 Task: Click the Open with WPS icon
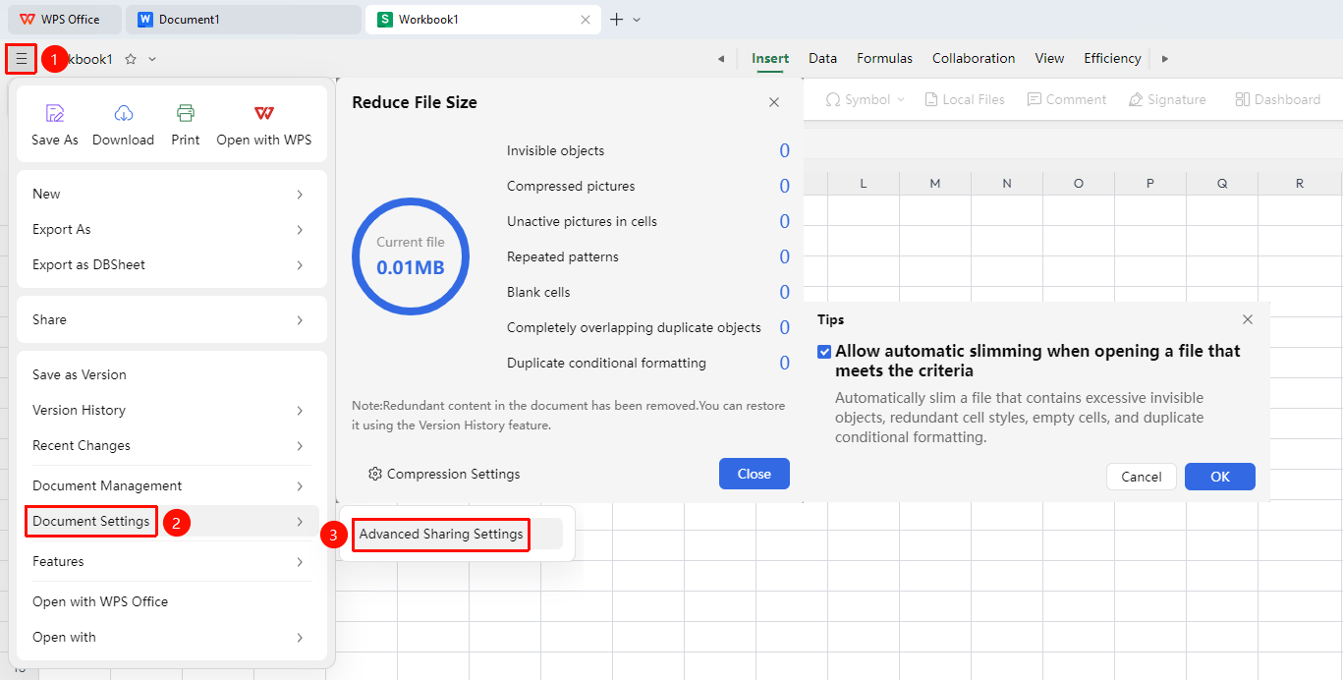coord(264,113)
